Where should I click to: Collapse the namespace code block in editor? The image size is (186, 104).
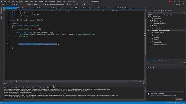(x=8, y=20)
